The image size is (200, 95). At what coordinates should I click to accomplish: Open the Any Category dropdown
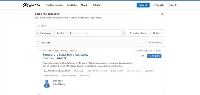coord(45,33)
